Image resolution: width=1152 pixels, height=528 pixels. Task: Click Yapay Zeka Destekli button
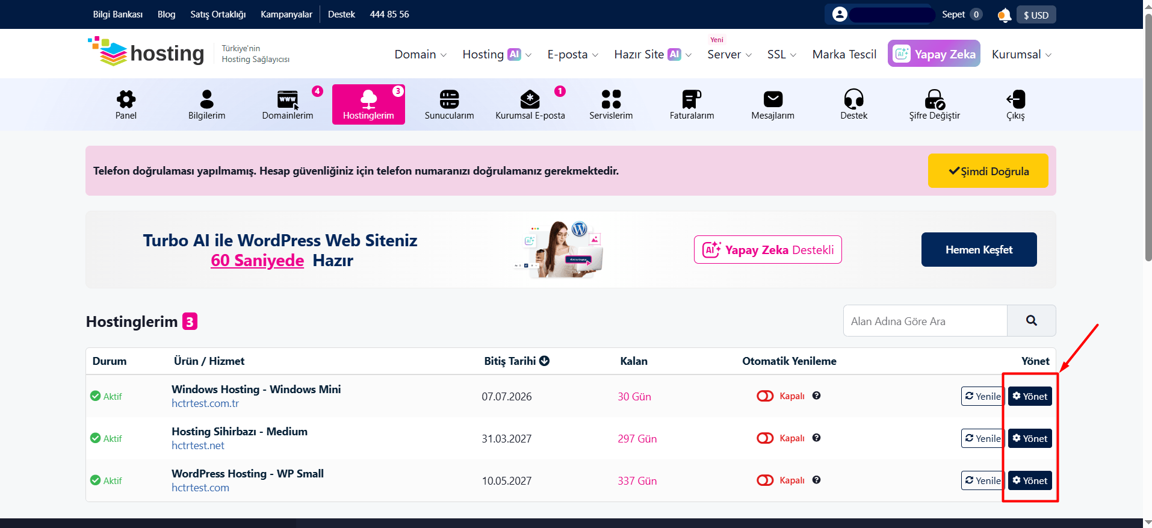point(767,249)
